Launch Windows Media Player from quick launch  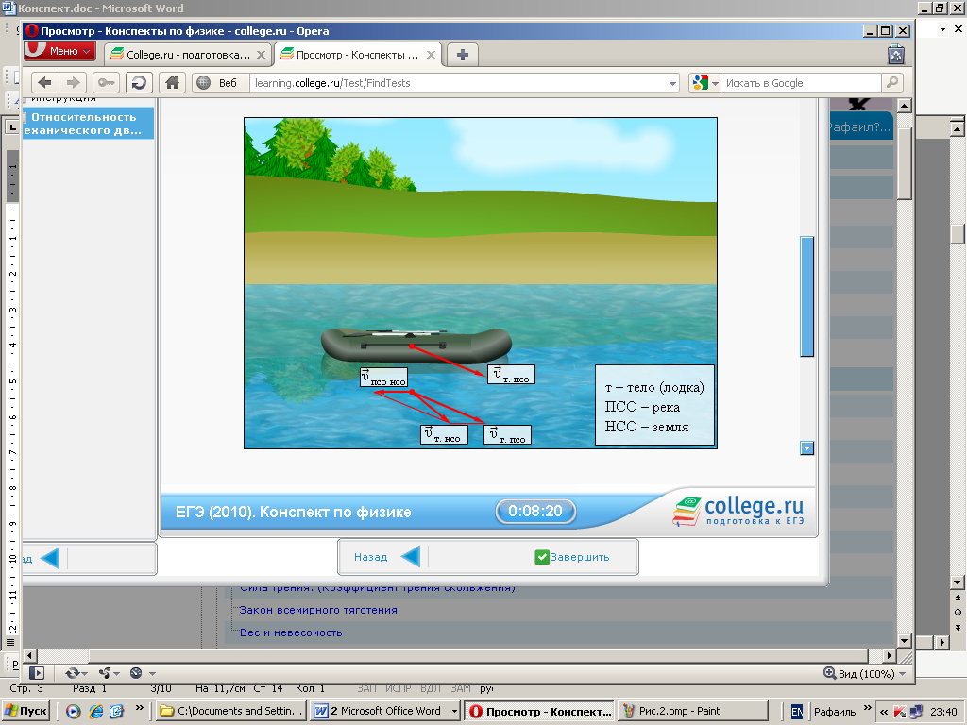(x=74, y=712)
